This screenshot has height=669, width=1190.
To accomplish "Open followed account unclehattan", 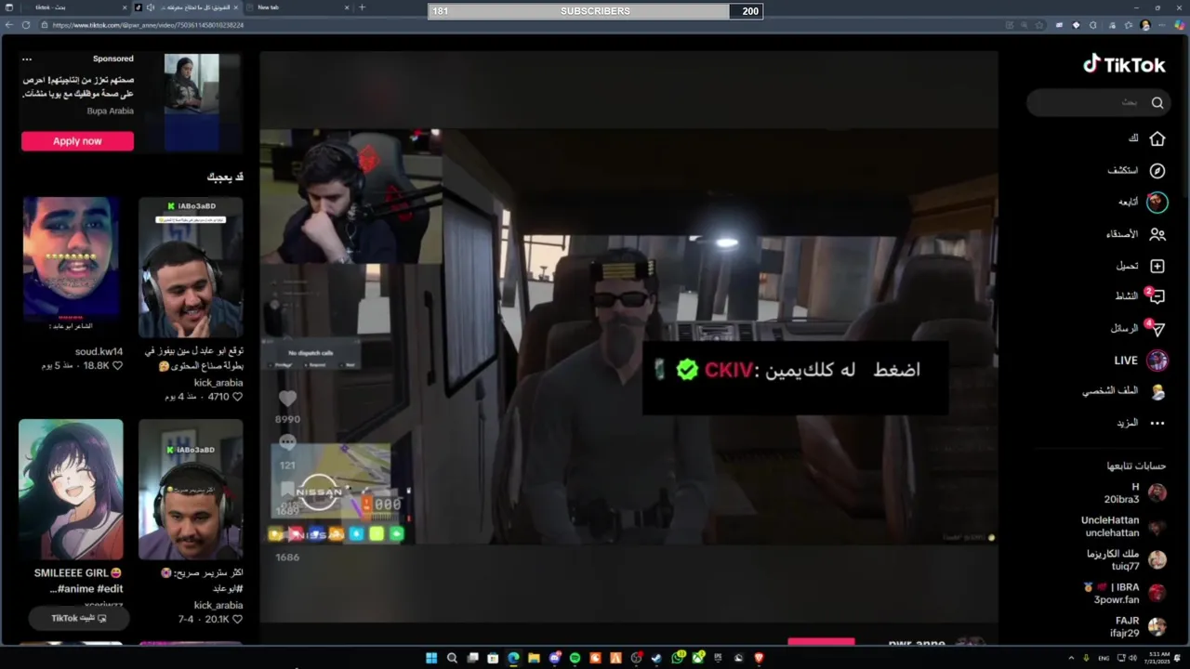I will 1124,527.
